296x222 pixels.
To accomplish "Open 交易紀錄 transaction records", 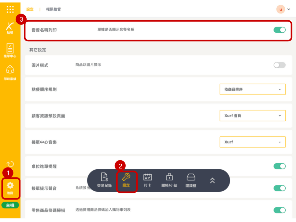I will (x=104, y=180).
